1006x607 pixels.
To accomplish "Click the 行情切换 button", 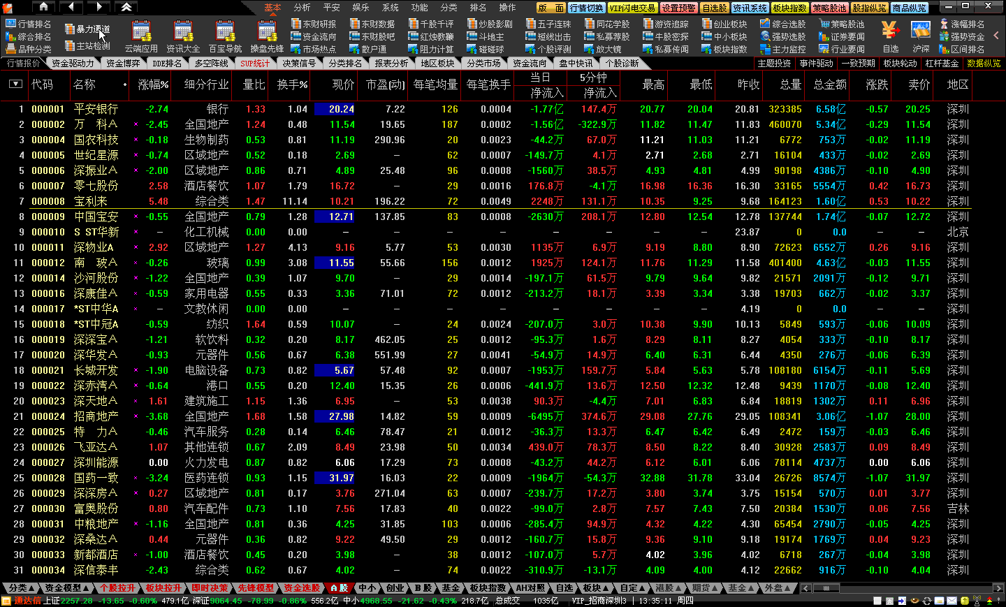I will [586, 8].
